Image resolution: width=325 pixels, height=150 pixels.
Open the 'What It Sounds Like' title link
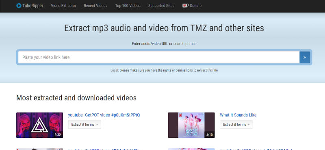coord(238,115)
